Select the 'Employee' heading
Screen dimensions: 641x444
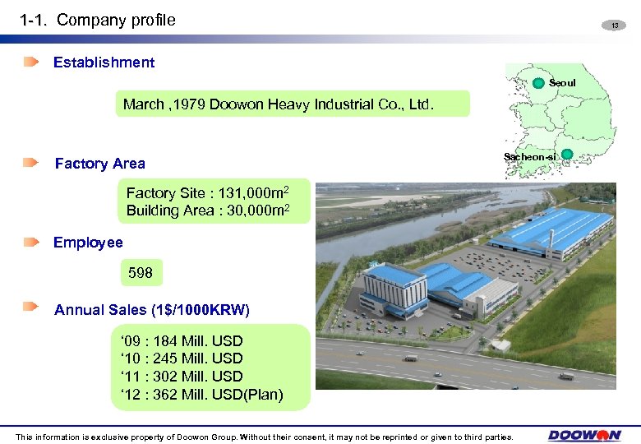click(88, 243)
